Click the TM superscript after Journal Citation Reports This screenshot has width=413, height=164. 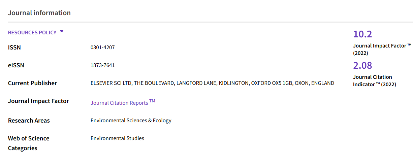152,101
